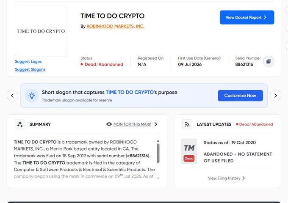Screen dimensions: 288x203
Task: Click the chevron next to View Filing History
Action: click(x=244, y=178)
